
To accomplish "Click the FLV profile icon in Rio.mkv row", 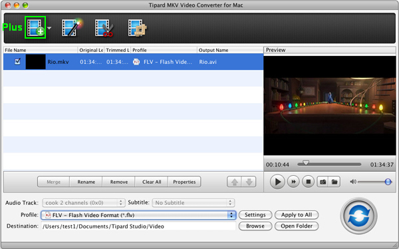I will point(136,62).
